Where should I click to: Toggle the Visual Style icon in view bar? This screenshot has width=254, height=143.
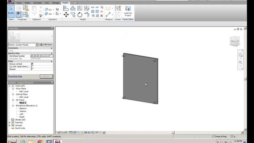click(x=75, y=132)
